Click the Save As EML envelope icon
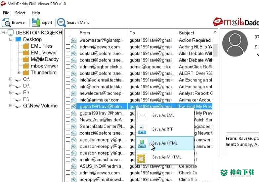This screenshot has width=259, height=182. coord(142,115)
